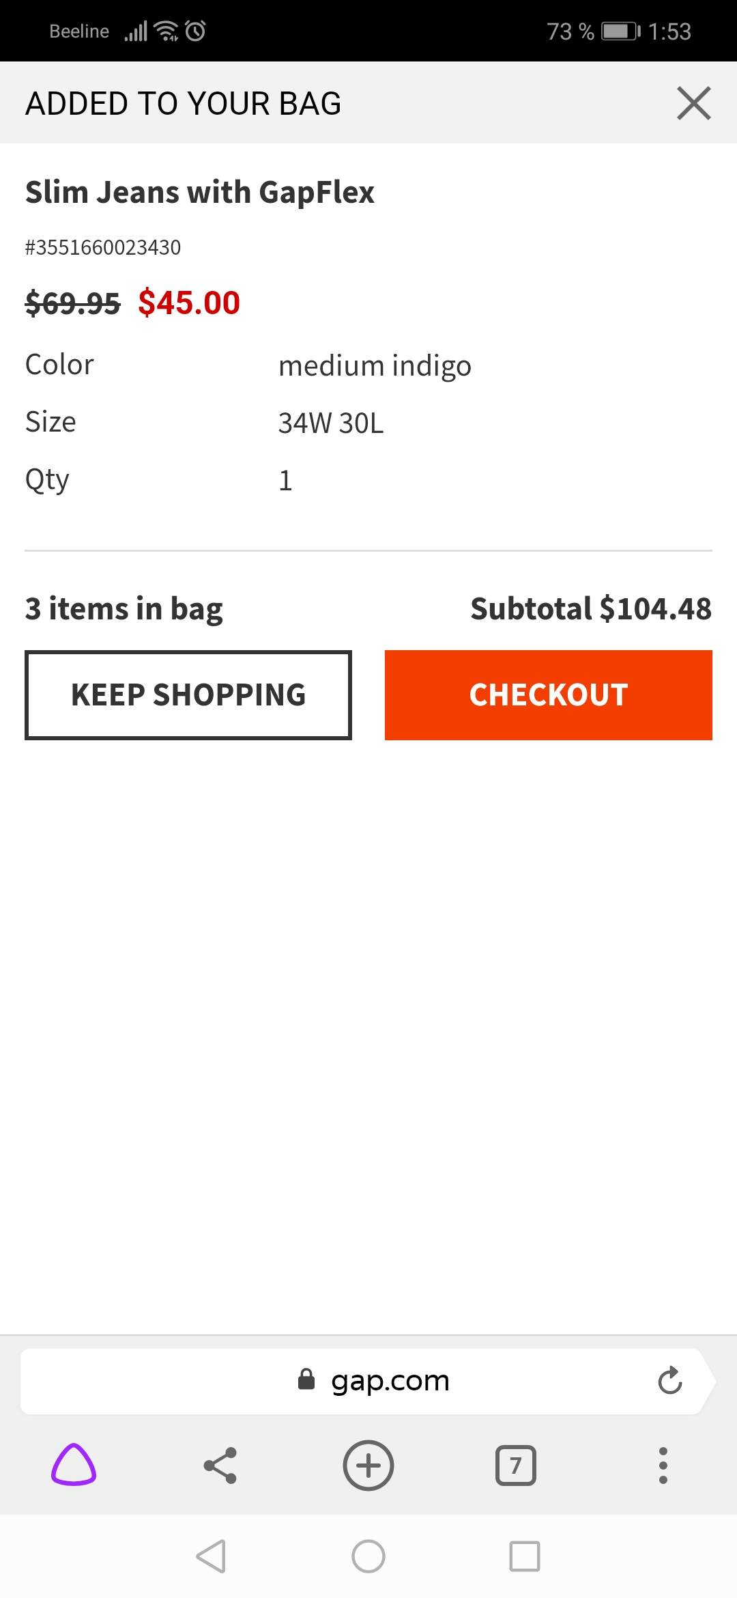Tap the Wi-Fi status icon
Image resolution: width=737 pixels, height=1598 pixels.
[x=166, y=31]
